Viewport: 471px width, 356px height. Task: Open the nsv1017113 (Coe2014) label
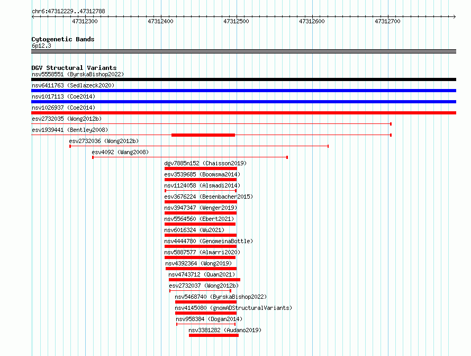tap(64, 96)
